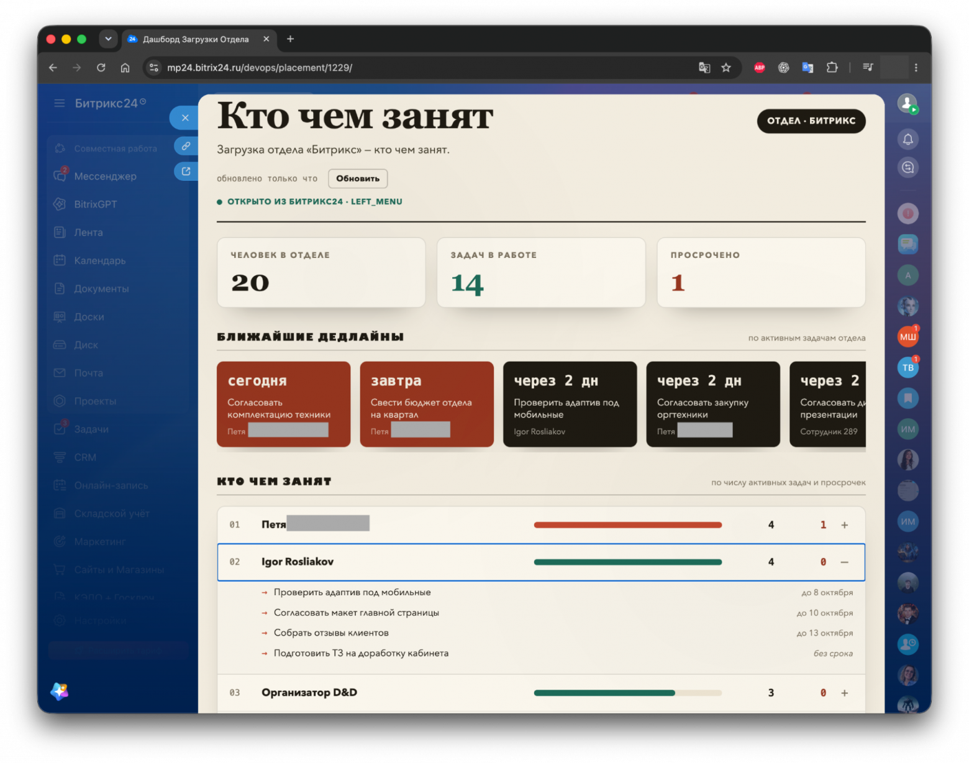Open the browser tab list dropdown
969x763 pixels.
point(108,39)
